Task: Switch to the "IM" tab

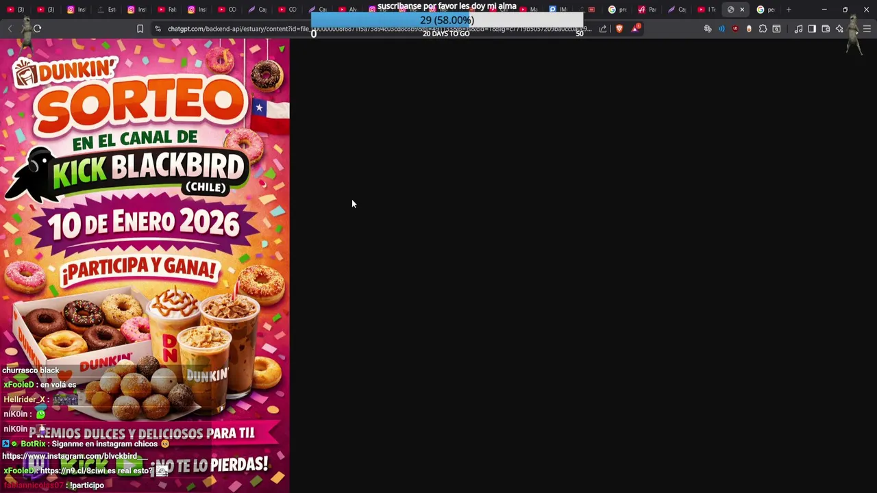Action: tap(558, 10)
